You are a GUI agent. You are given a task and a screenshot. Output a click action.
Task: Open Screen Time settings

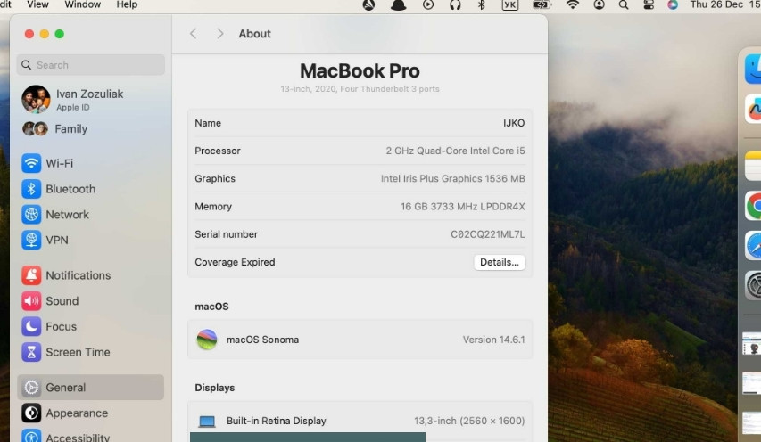pyautogui.click(x=65, y=352)
